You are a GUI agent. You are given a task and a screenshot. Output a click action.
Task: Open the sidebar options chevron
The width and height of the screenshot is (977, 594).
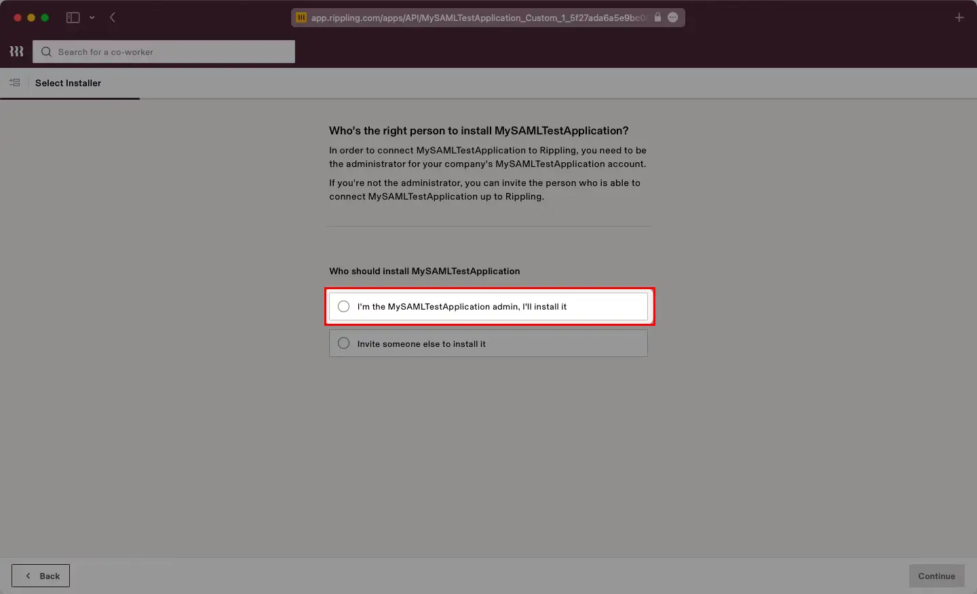pos(92,18)
